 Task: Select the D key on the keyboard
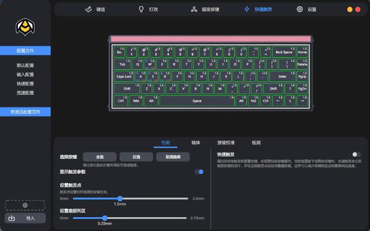(165, 76)
